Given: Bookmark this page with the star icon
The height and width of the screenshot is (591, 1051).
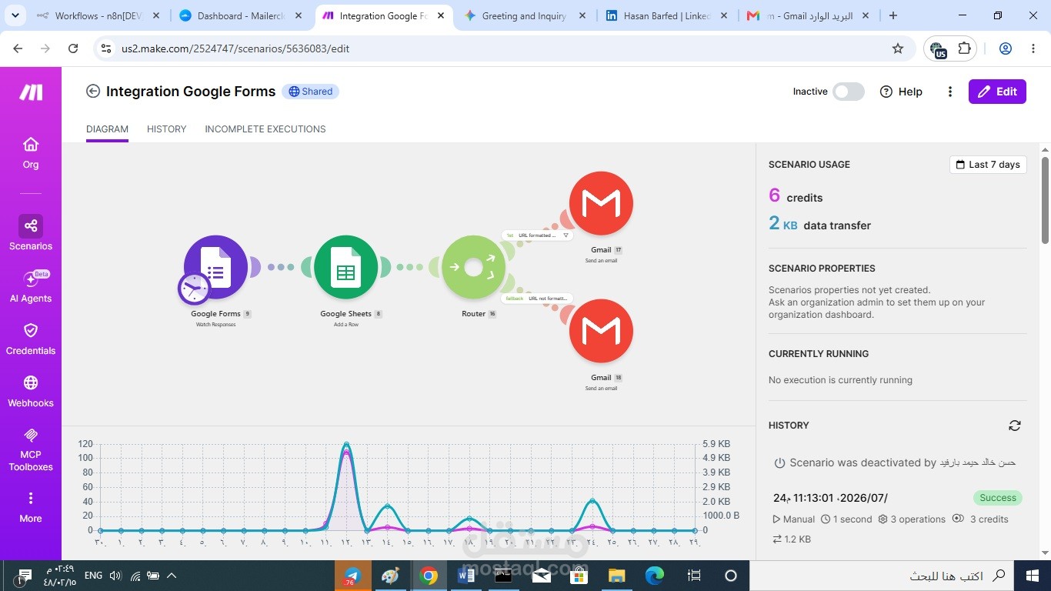Looking at the screenshot, I should (x=898, y=48).
